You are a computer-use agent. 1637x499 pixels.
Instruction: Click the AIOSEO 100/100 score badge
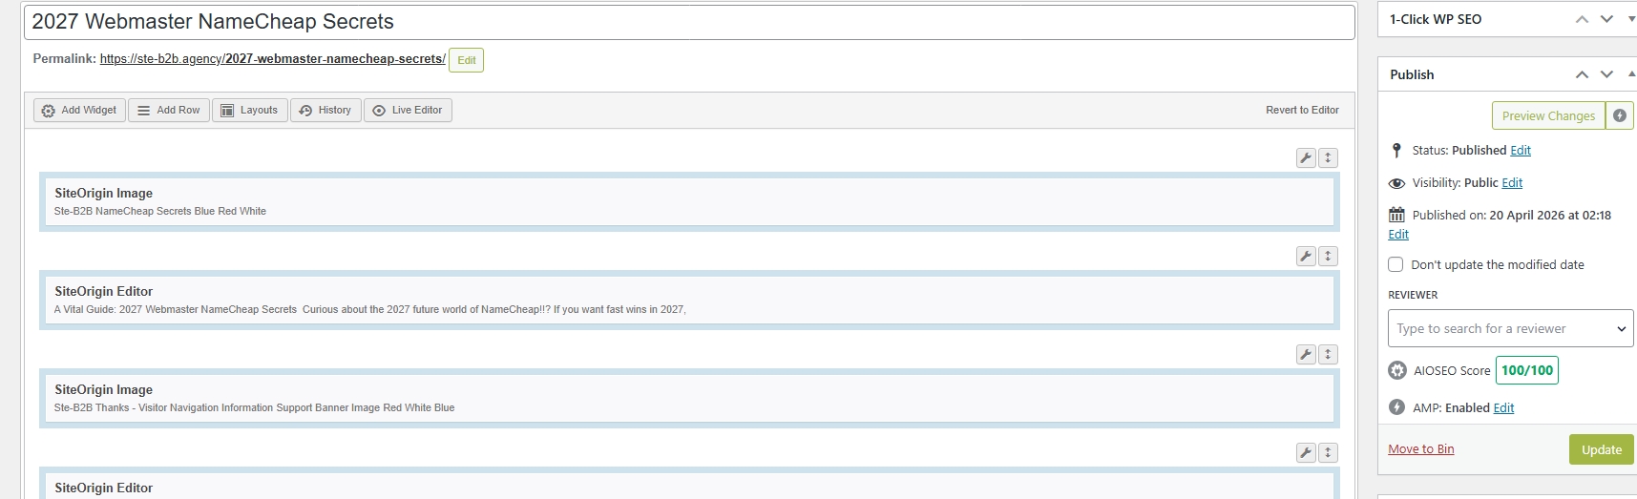1526,370
